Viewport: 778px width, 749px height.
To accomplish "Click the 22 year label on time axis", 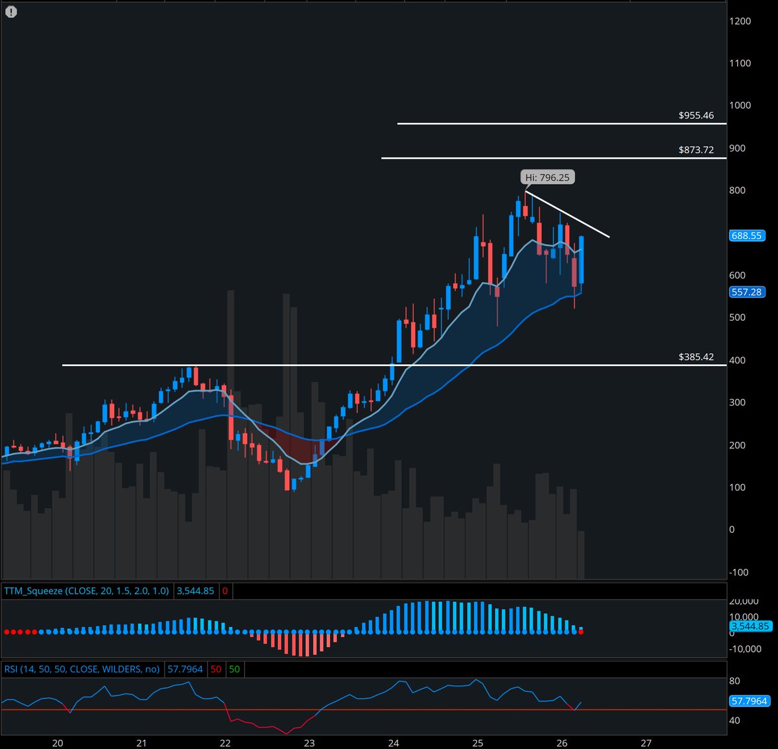I will click(225, 743).
